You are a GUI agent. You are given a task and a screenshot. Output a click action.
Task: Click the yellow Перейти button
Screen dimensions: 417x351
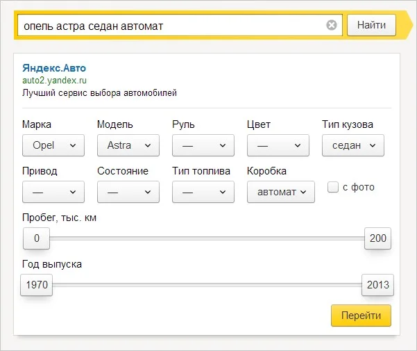pos(361,316)
